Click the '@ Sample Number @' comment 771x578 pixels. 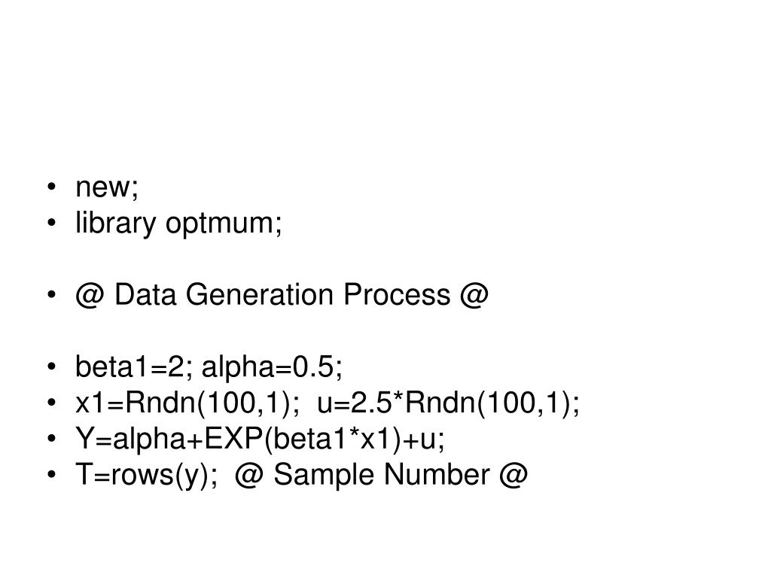click(x=381, y=475)
